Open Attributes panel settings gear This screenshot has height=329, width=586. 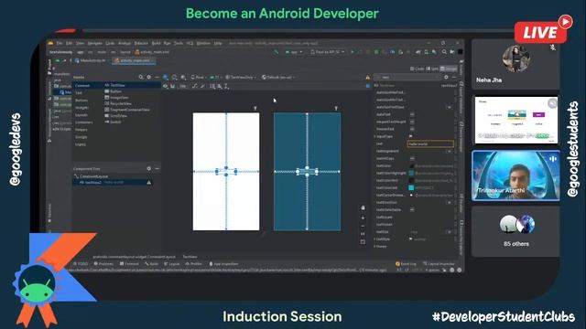click(446, 77)
